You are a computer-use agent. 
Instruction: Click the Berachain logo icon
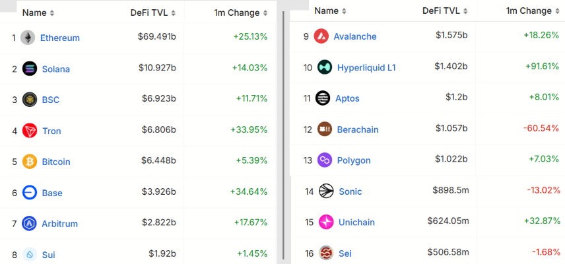click(325, 129)
